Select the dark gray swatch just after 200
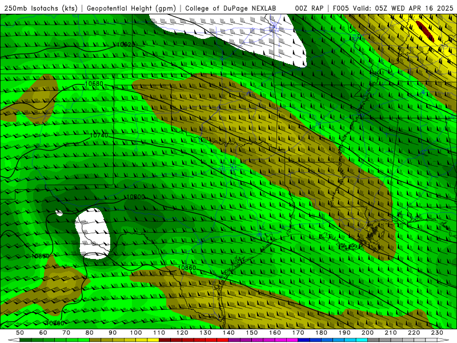Screen dimensions: 457x343 [x=374, y=340]
